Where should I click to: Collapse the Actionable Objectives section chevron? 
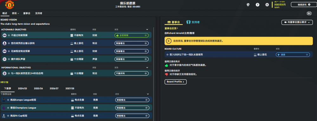coord(147,30)
